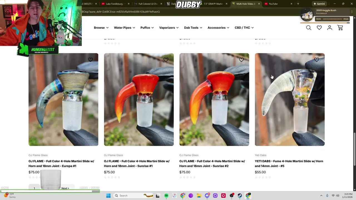This screenshot has width=356, height=200.
Task: Open the YETI DABS clear slide image
Action: pos(290,99)
